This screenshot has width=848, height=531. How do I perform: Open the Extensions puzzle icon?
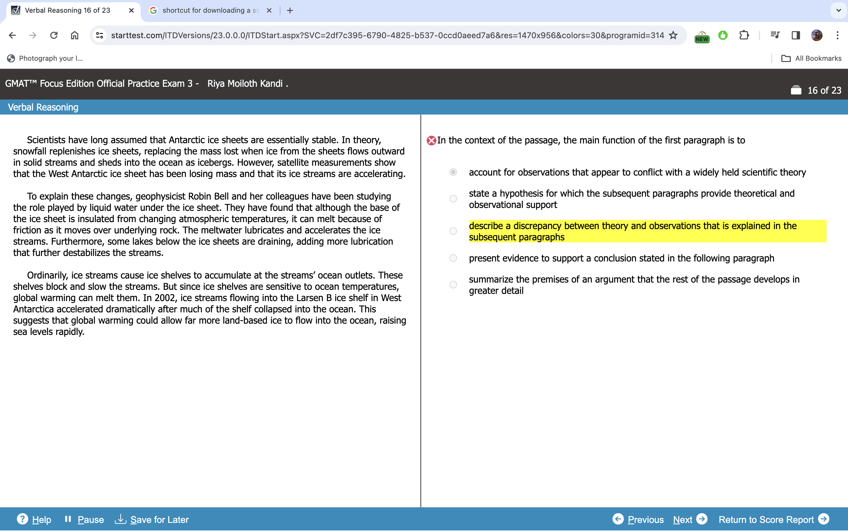[x=744, y=35]
